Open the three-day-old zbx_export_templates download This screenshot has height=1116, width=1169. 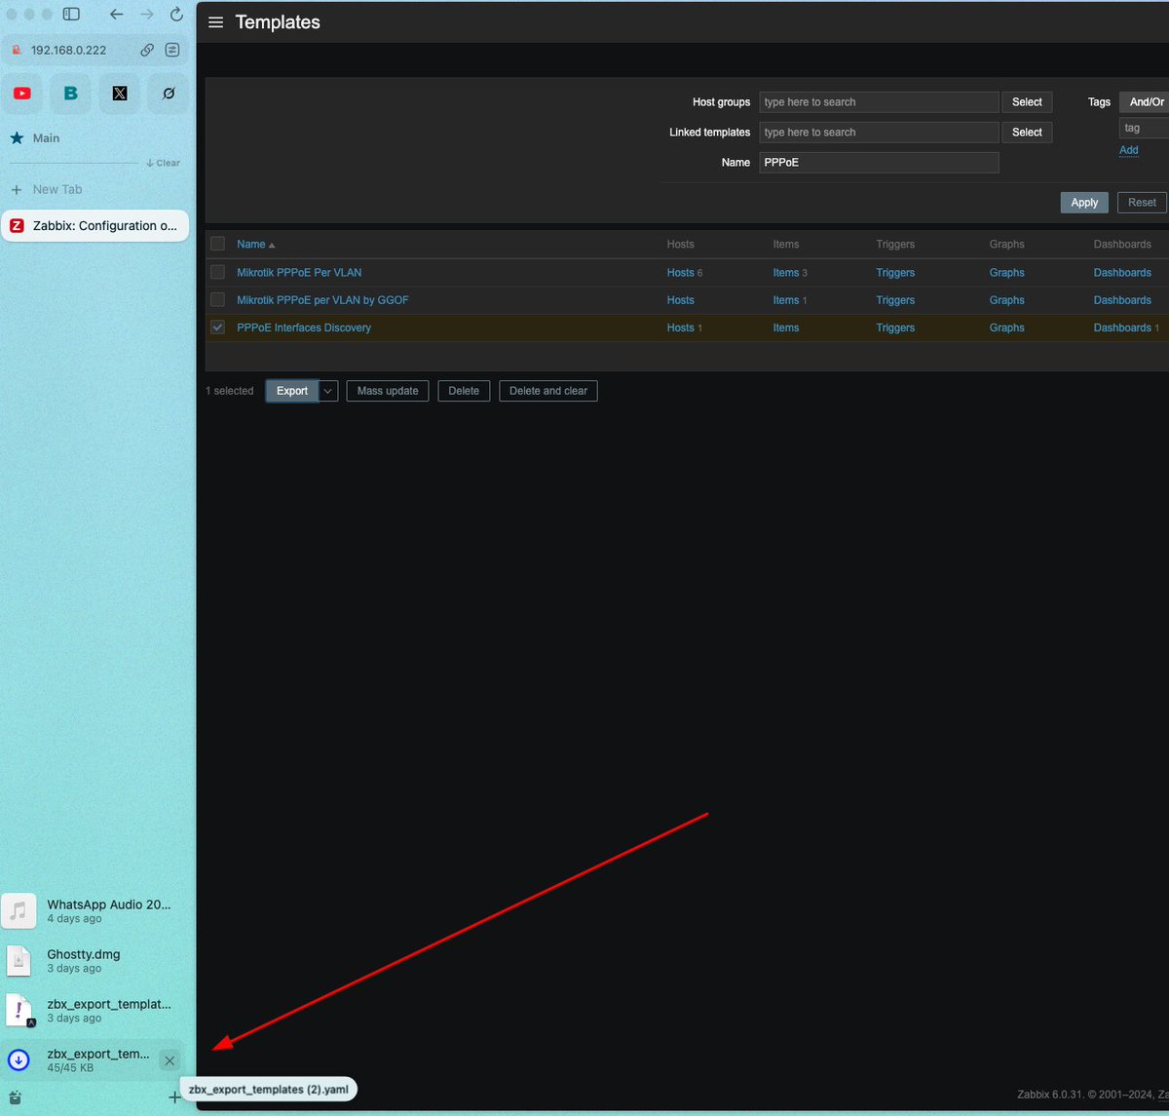pyautogui.click(x=94, y=1010)
